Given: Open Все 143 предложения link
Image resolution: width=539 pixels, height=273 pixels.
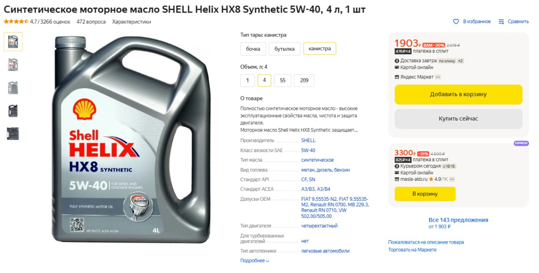Looking at the screenshot, I should coord(458,220).
